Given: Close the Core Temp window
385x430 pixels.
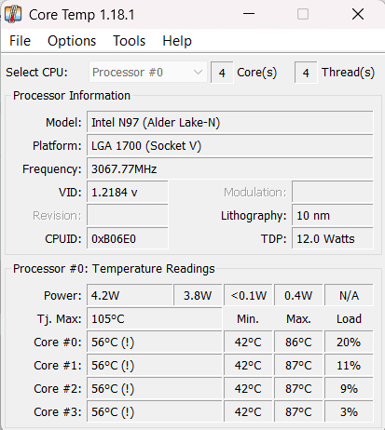Looking at the screenshot, I should coord(358,14).
